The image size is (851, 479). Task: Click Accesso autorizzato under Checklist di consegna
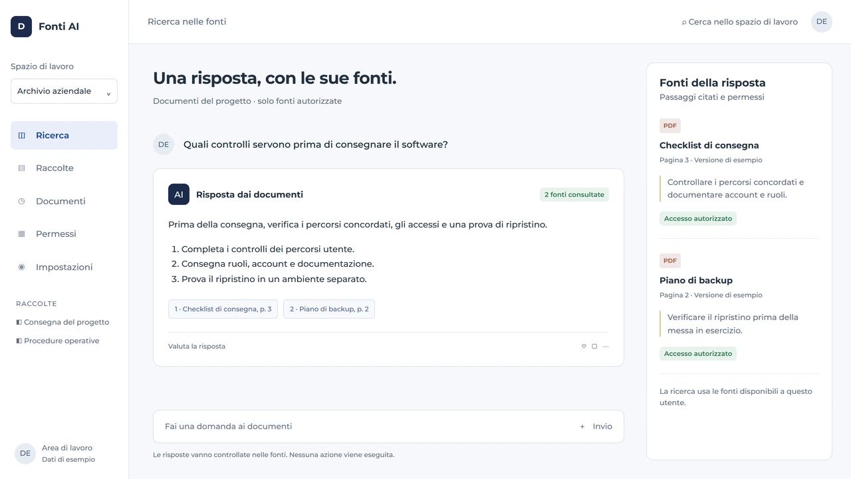(698, 219)
